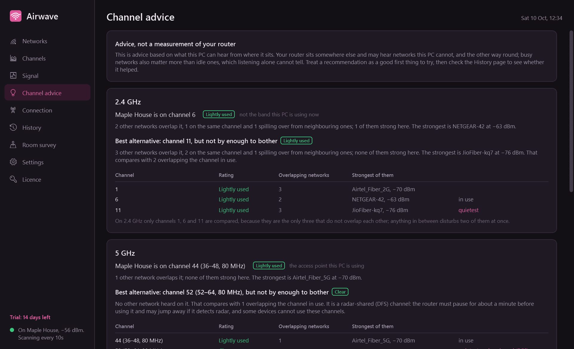Click the 'Lightly used' badge beside channel 11 alternative
Viewport: 574px width, 349px height.
[x=296, y=141]
